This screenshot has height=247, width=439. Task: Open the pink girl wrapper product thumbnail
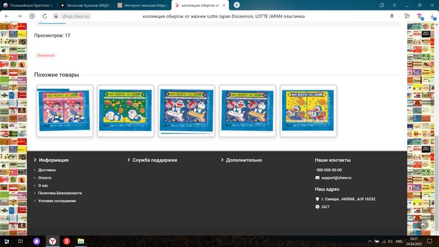pyautogui.click(x=65, y=111)
